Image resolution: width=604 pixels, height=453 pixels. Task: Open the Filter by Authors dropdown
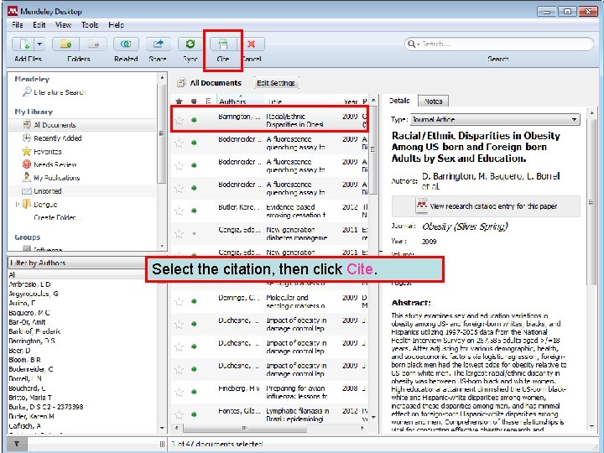tap(77, 263)
